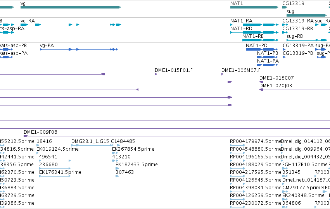This screenshot has width=330, height=209.
Task: Select the CG13319-RA transcript label
Action: click(x=298, y=21)
